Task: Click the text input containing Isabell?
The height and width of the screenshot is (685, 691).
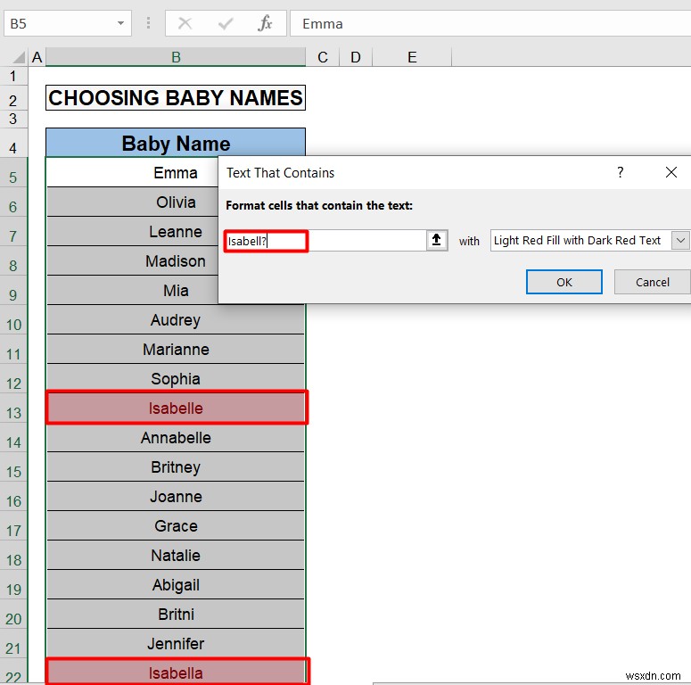Action: click(325, 241)
